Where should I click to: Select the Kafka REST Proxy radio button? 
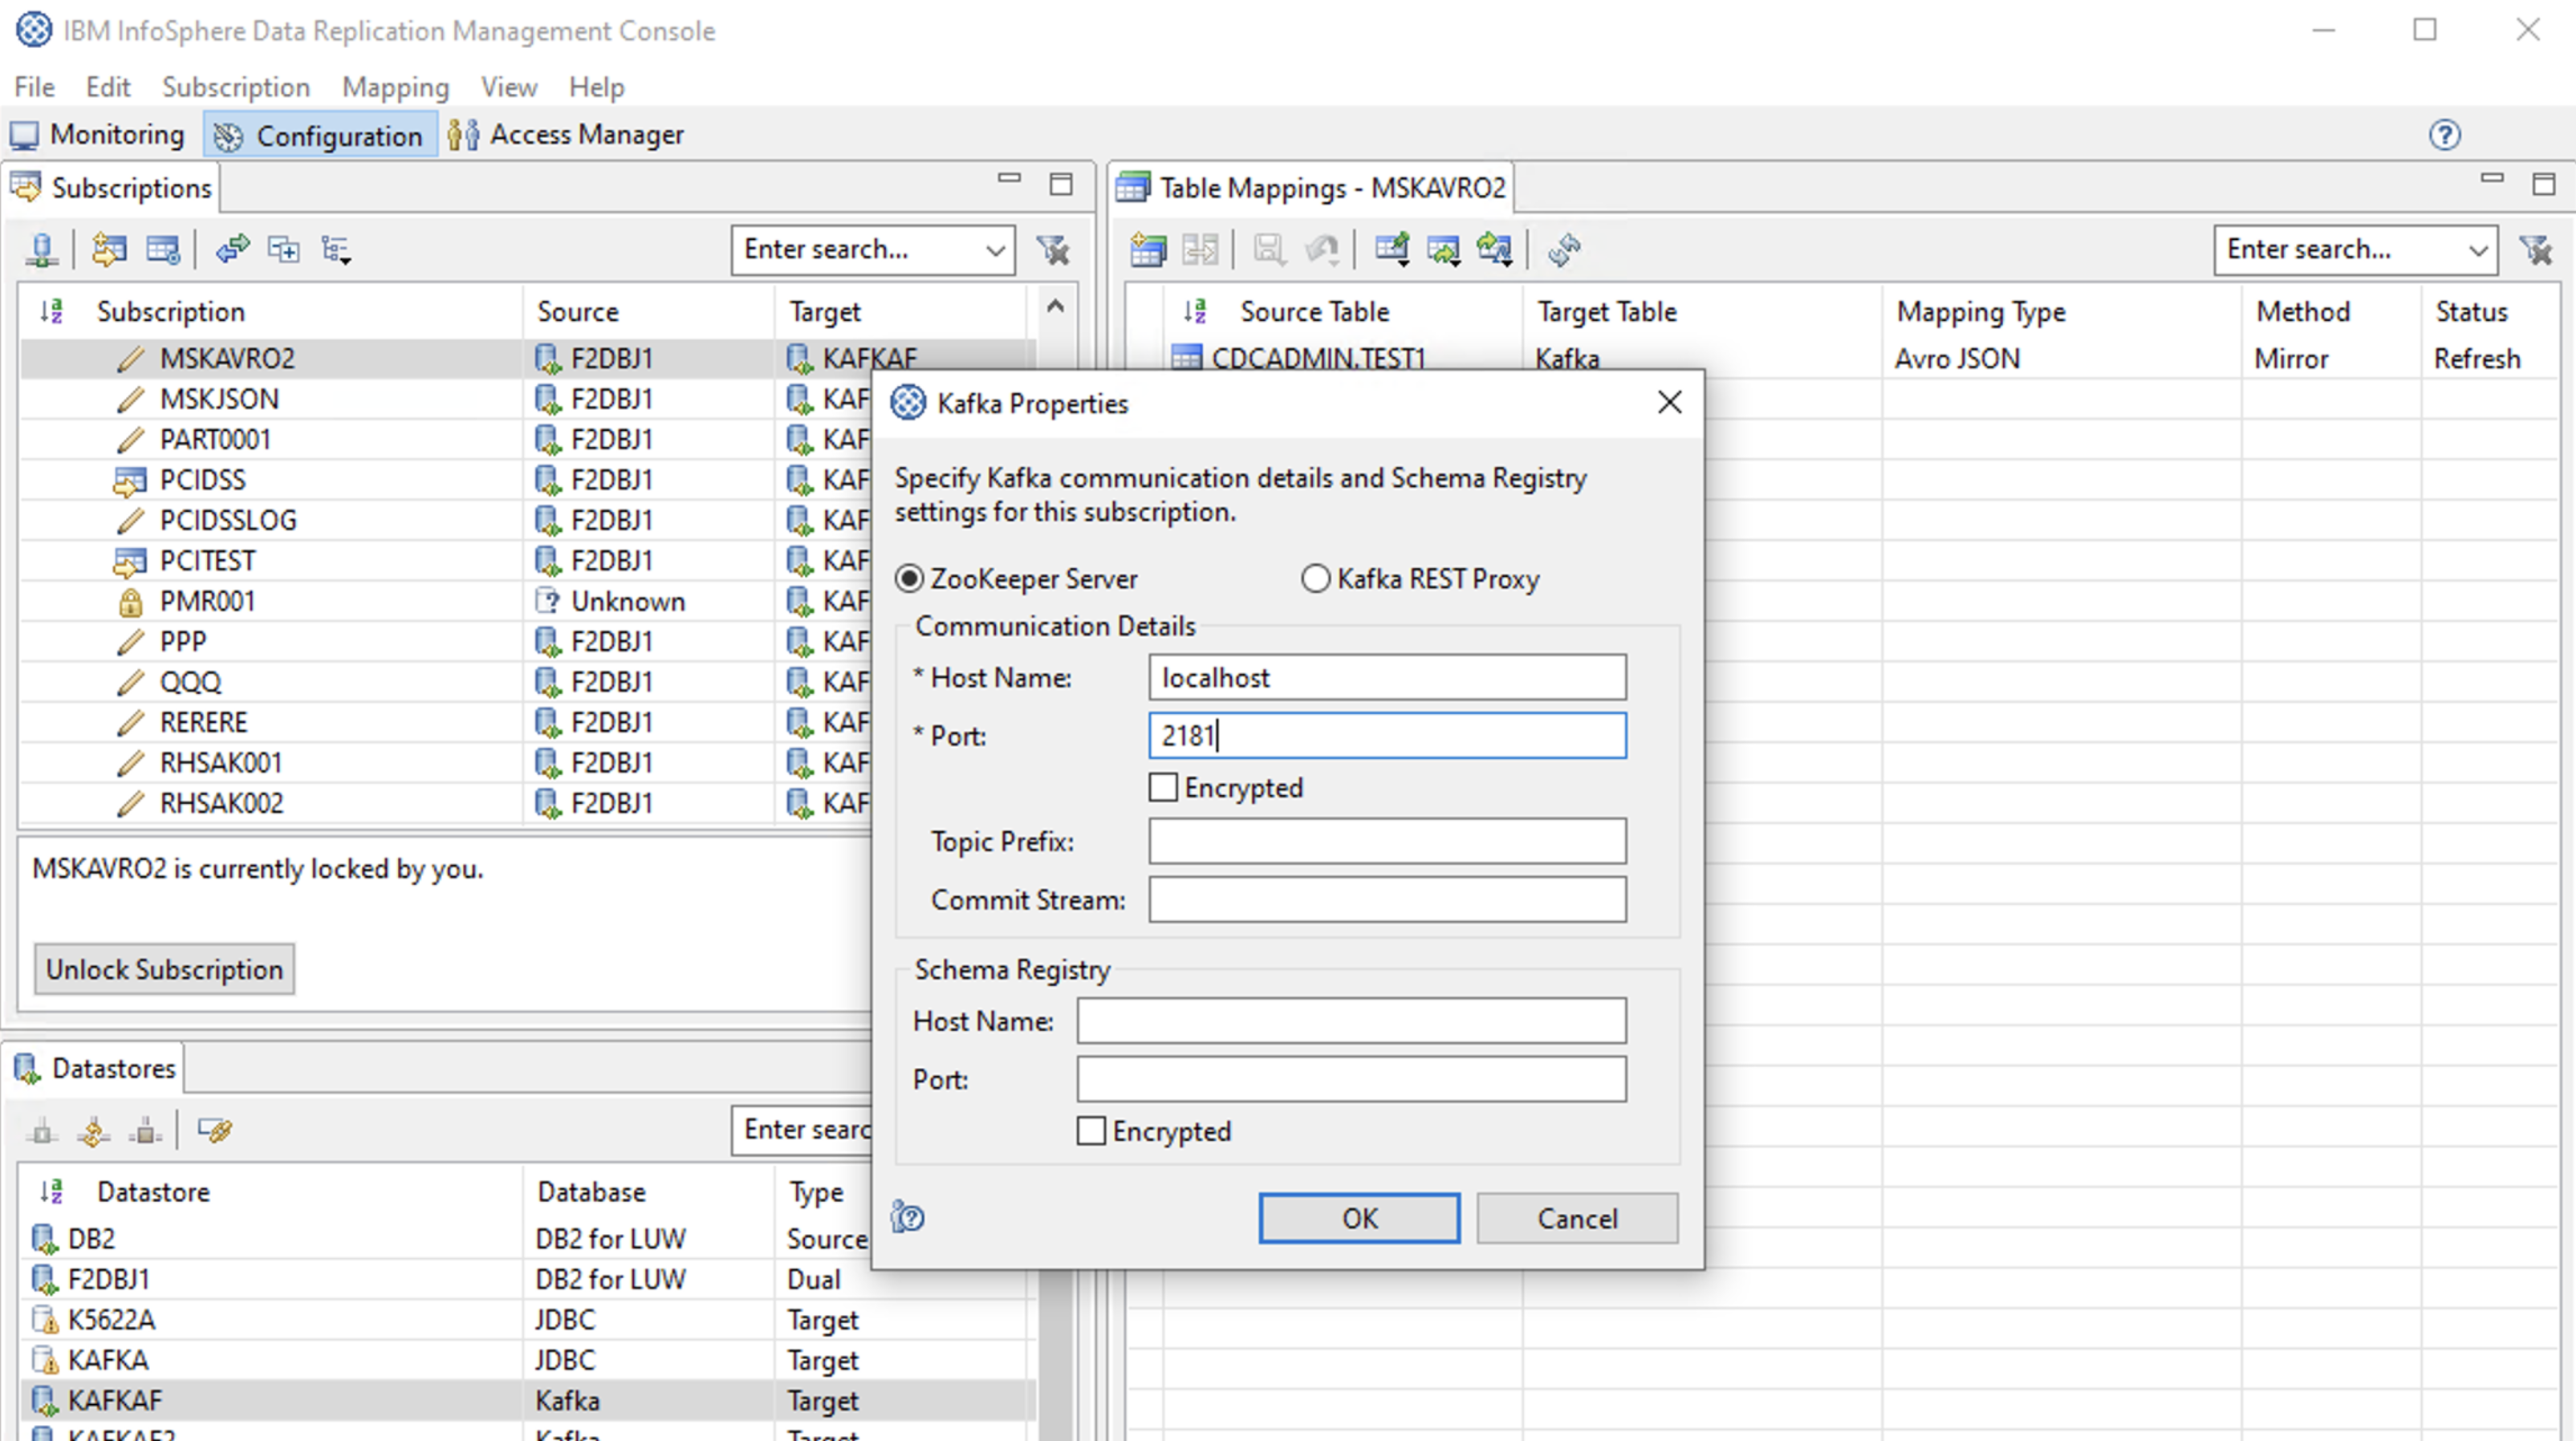click(x=1315, y=578)
